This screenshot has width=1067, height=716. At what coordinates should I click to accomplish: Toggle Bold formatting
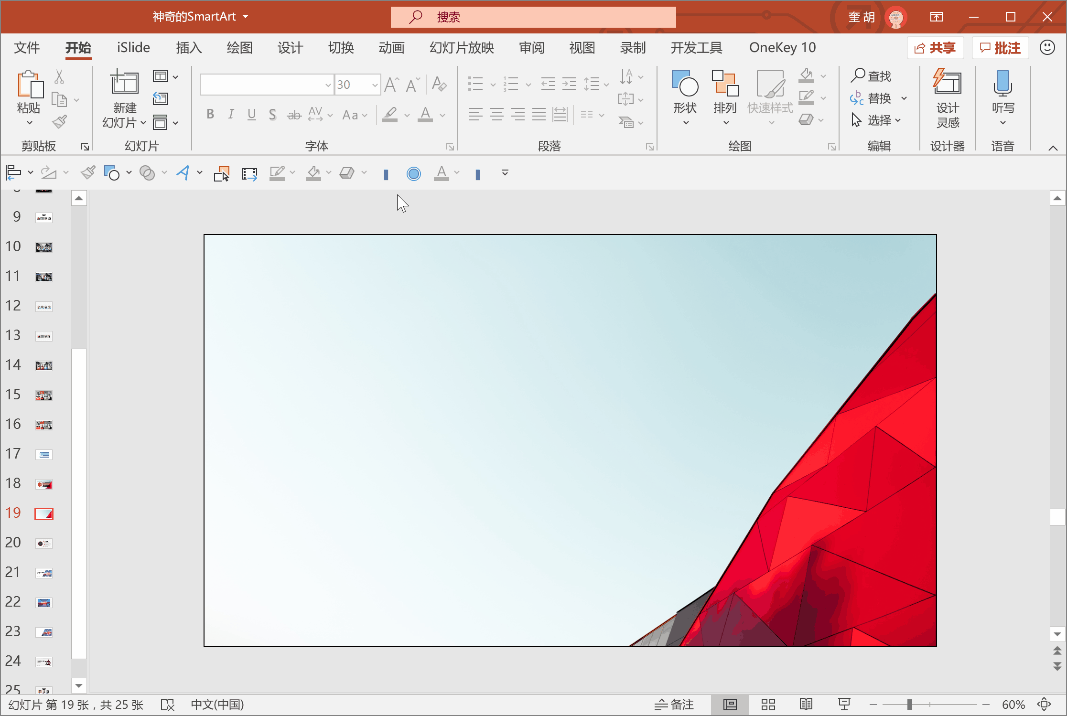[x=210, y=114]
